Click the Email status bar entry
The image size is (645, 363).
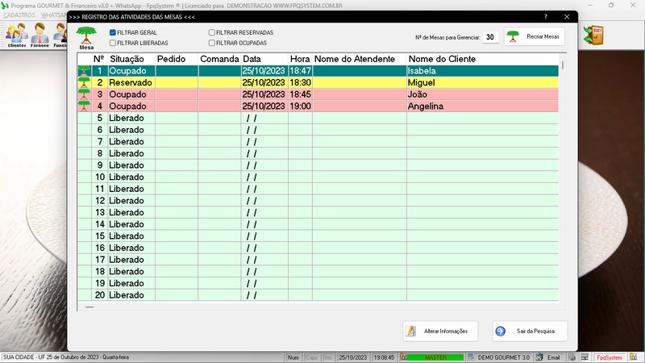click(x=549, y=357)
